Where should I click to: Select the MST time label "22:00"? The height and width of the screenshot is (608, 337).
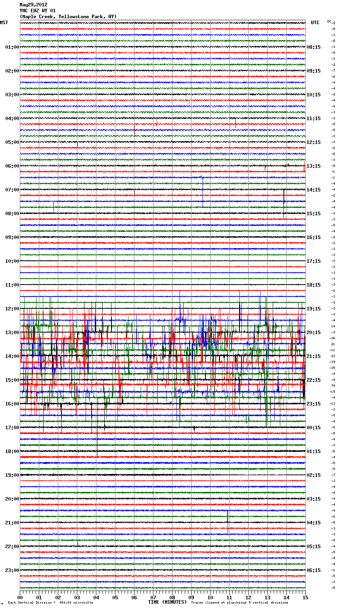(x=12, y=547)
